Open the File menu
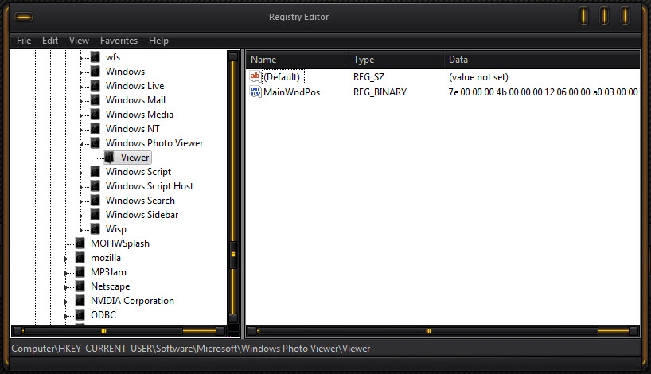The image size is (651, 374). [x=24, y=41]
